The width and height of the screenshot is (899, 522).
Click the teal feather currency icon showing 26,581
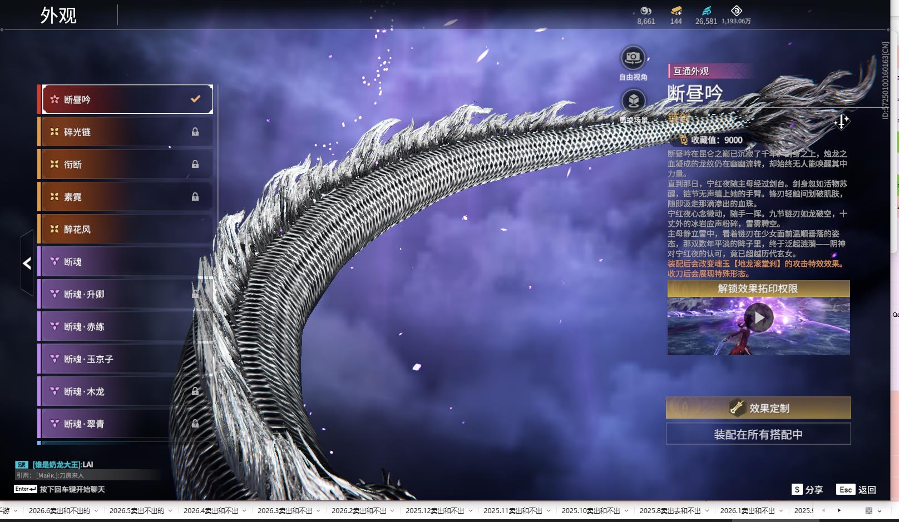pos(706,11)
